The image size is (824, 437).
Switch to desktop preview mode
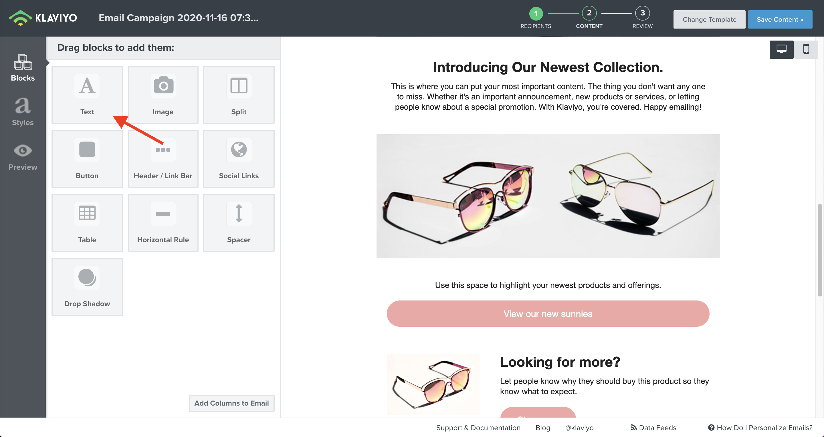tap(781, 49)
